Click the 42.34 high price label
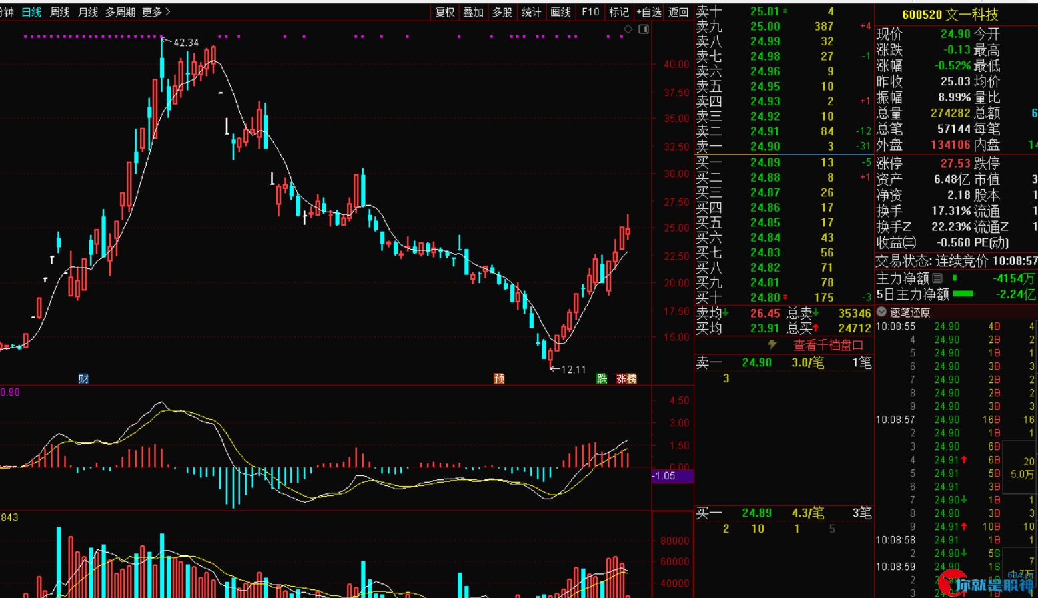Screen dimensions: 1038x598 pos(186,42)
